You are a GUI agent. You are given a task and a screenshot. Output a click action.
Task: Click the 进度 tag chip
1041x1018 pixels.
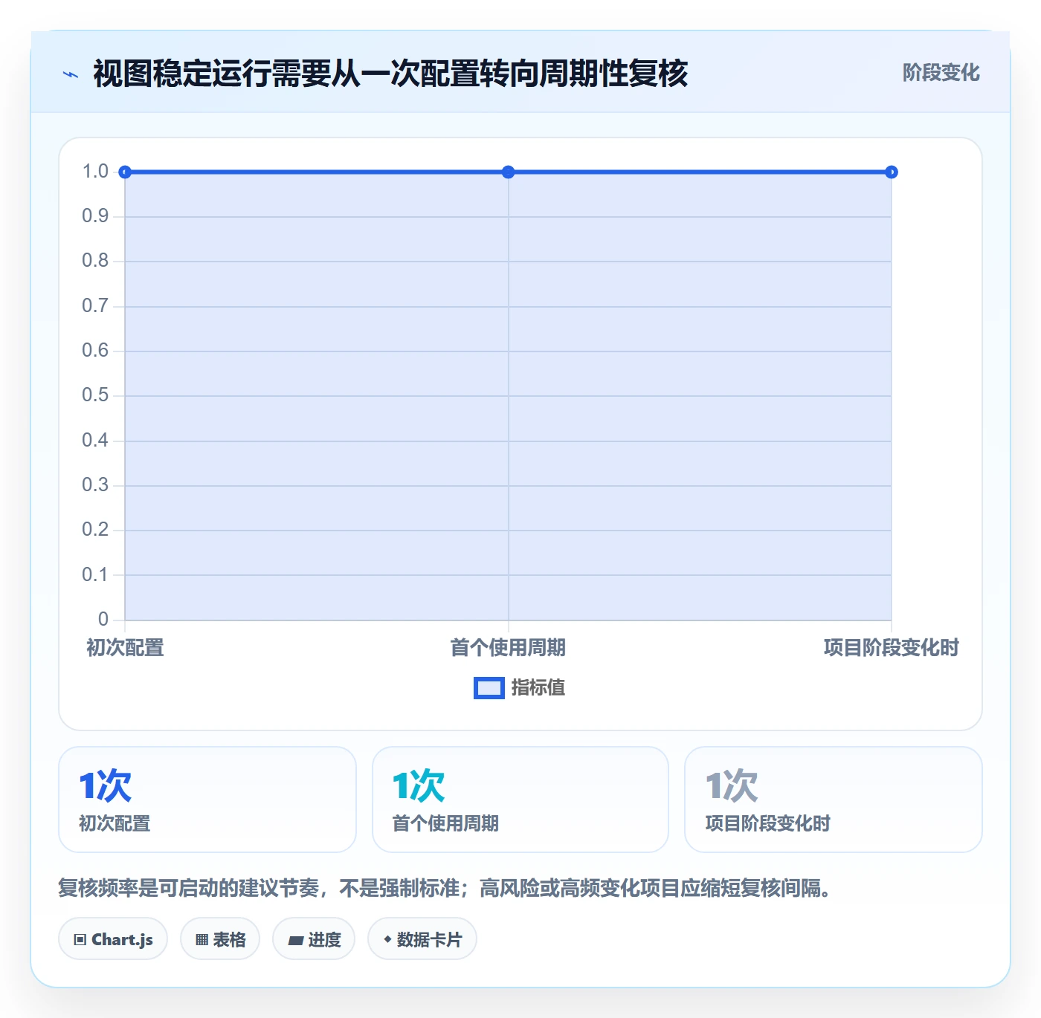pyautogui.click(x=314, y=939)
